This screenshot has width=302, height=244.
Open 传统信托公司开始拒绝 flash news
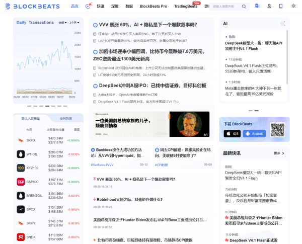pos(253,198)
